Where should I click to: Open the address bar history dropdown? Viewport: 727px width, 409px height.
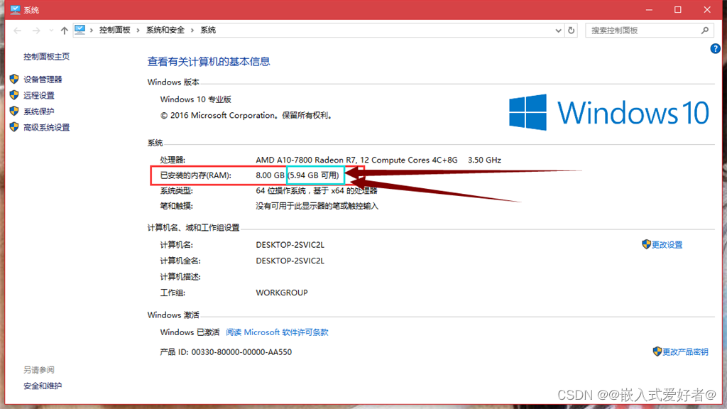click(558, 31)
